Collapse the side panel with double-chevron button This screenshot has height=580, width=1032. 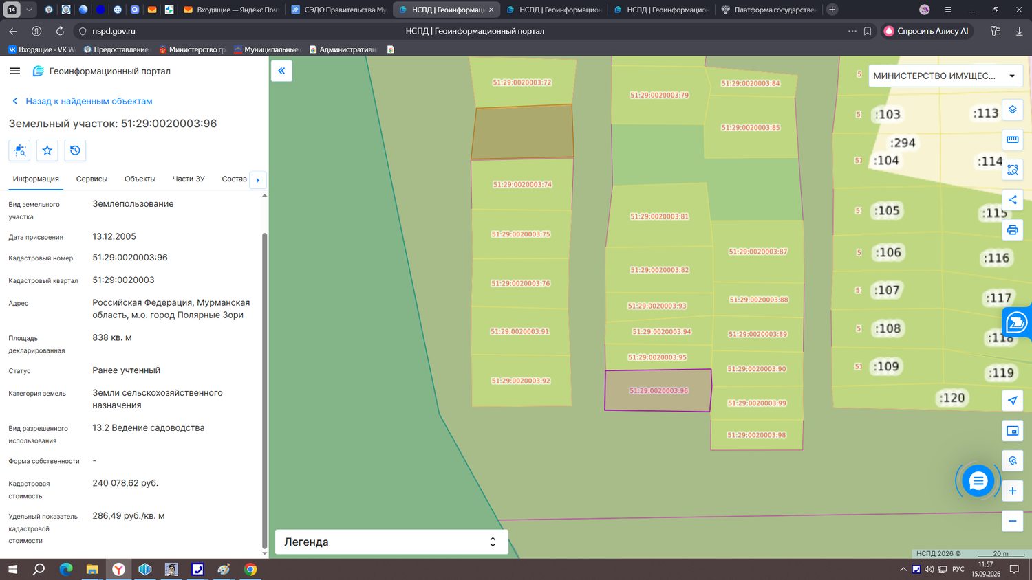coord(281,71)
